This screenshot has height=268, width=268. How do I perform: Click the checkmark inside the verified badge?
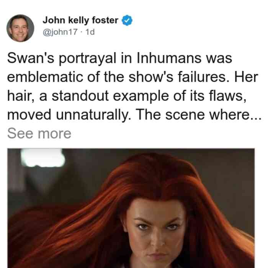tap(127, 21)
